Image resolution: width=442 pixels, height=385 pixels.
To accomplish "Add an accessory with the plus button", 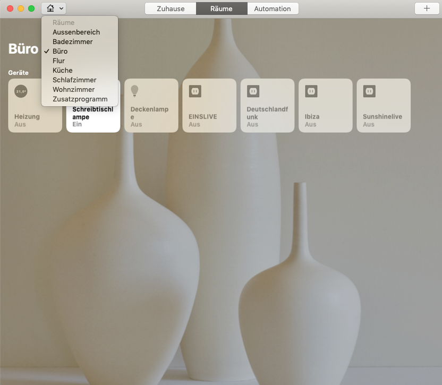I will (427, 8).
